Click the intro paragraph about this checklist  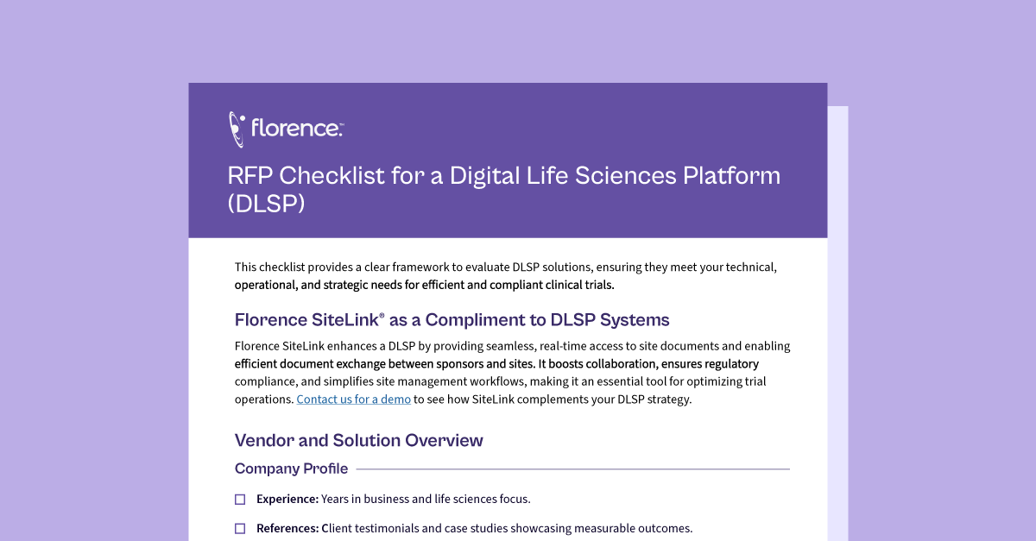point(506,276)
